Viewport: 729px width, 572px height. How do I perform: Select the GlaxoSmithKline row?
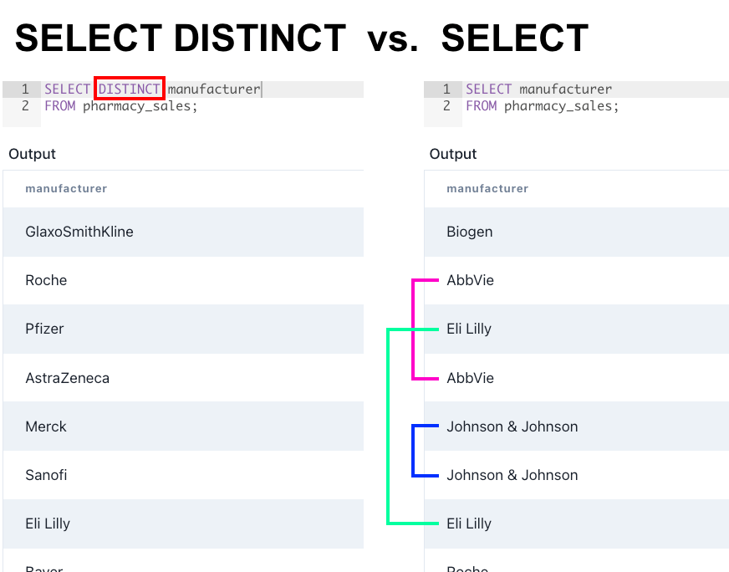[x=79, y=232]
